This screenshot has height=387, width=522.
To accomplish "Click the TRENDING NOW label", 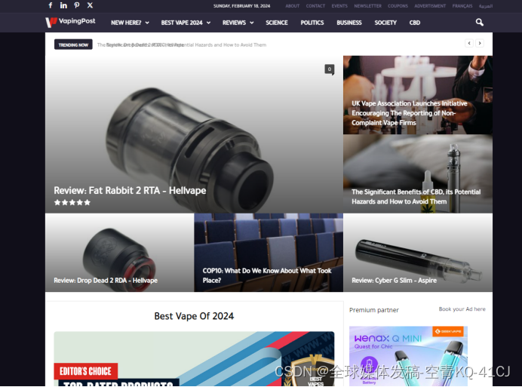I will [73, 45].
